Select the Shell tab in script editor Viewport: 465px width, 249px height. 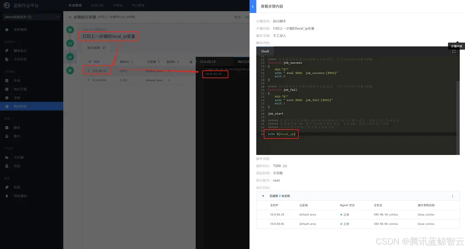(x=265, y=51)
